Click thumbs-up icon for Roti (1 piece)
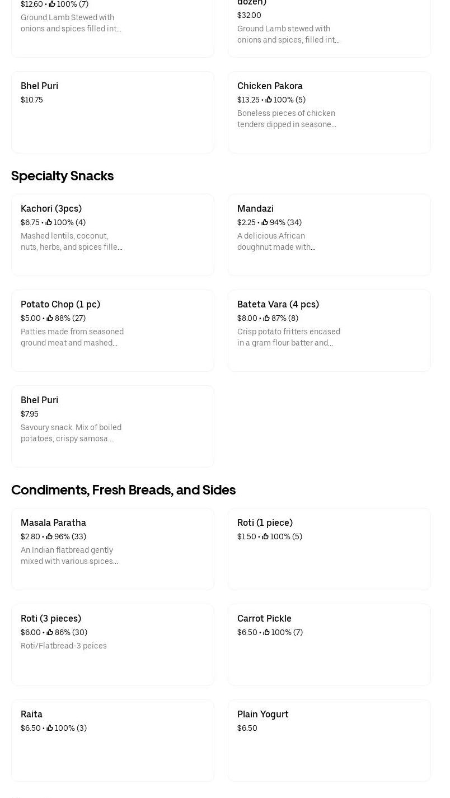 tap(265, 536)
